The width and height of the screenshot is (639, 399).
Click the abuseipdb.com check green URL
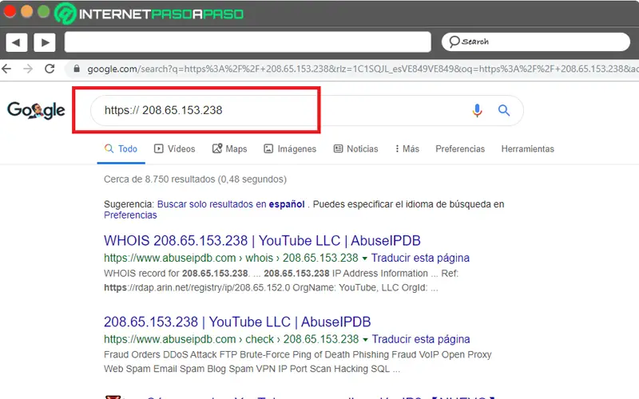[x=232, y=340]
